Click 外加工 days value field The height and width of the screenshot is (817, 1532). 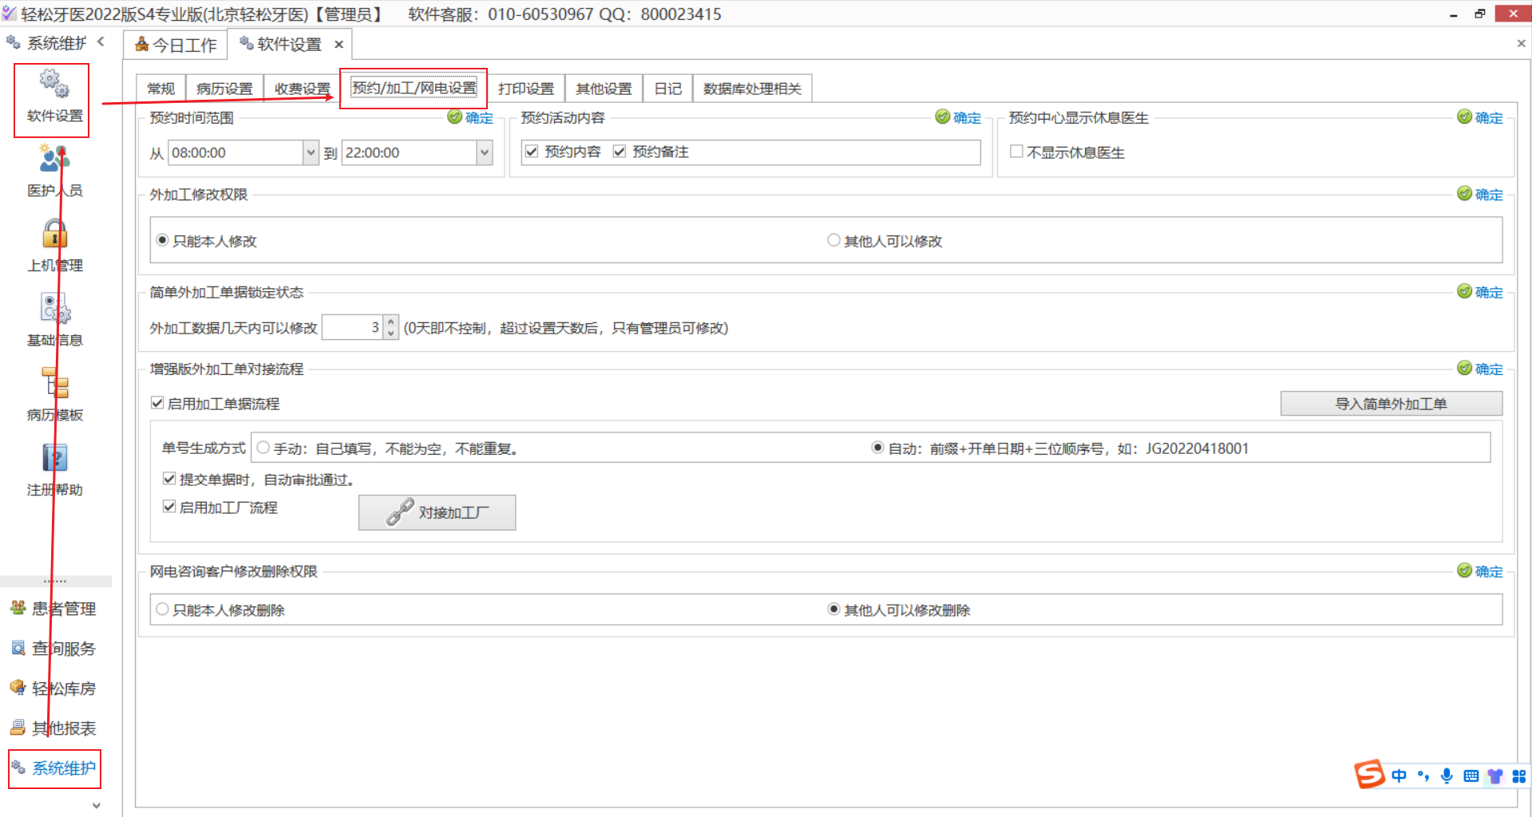tap(353, 327)
